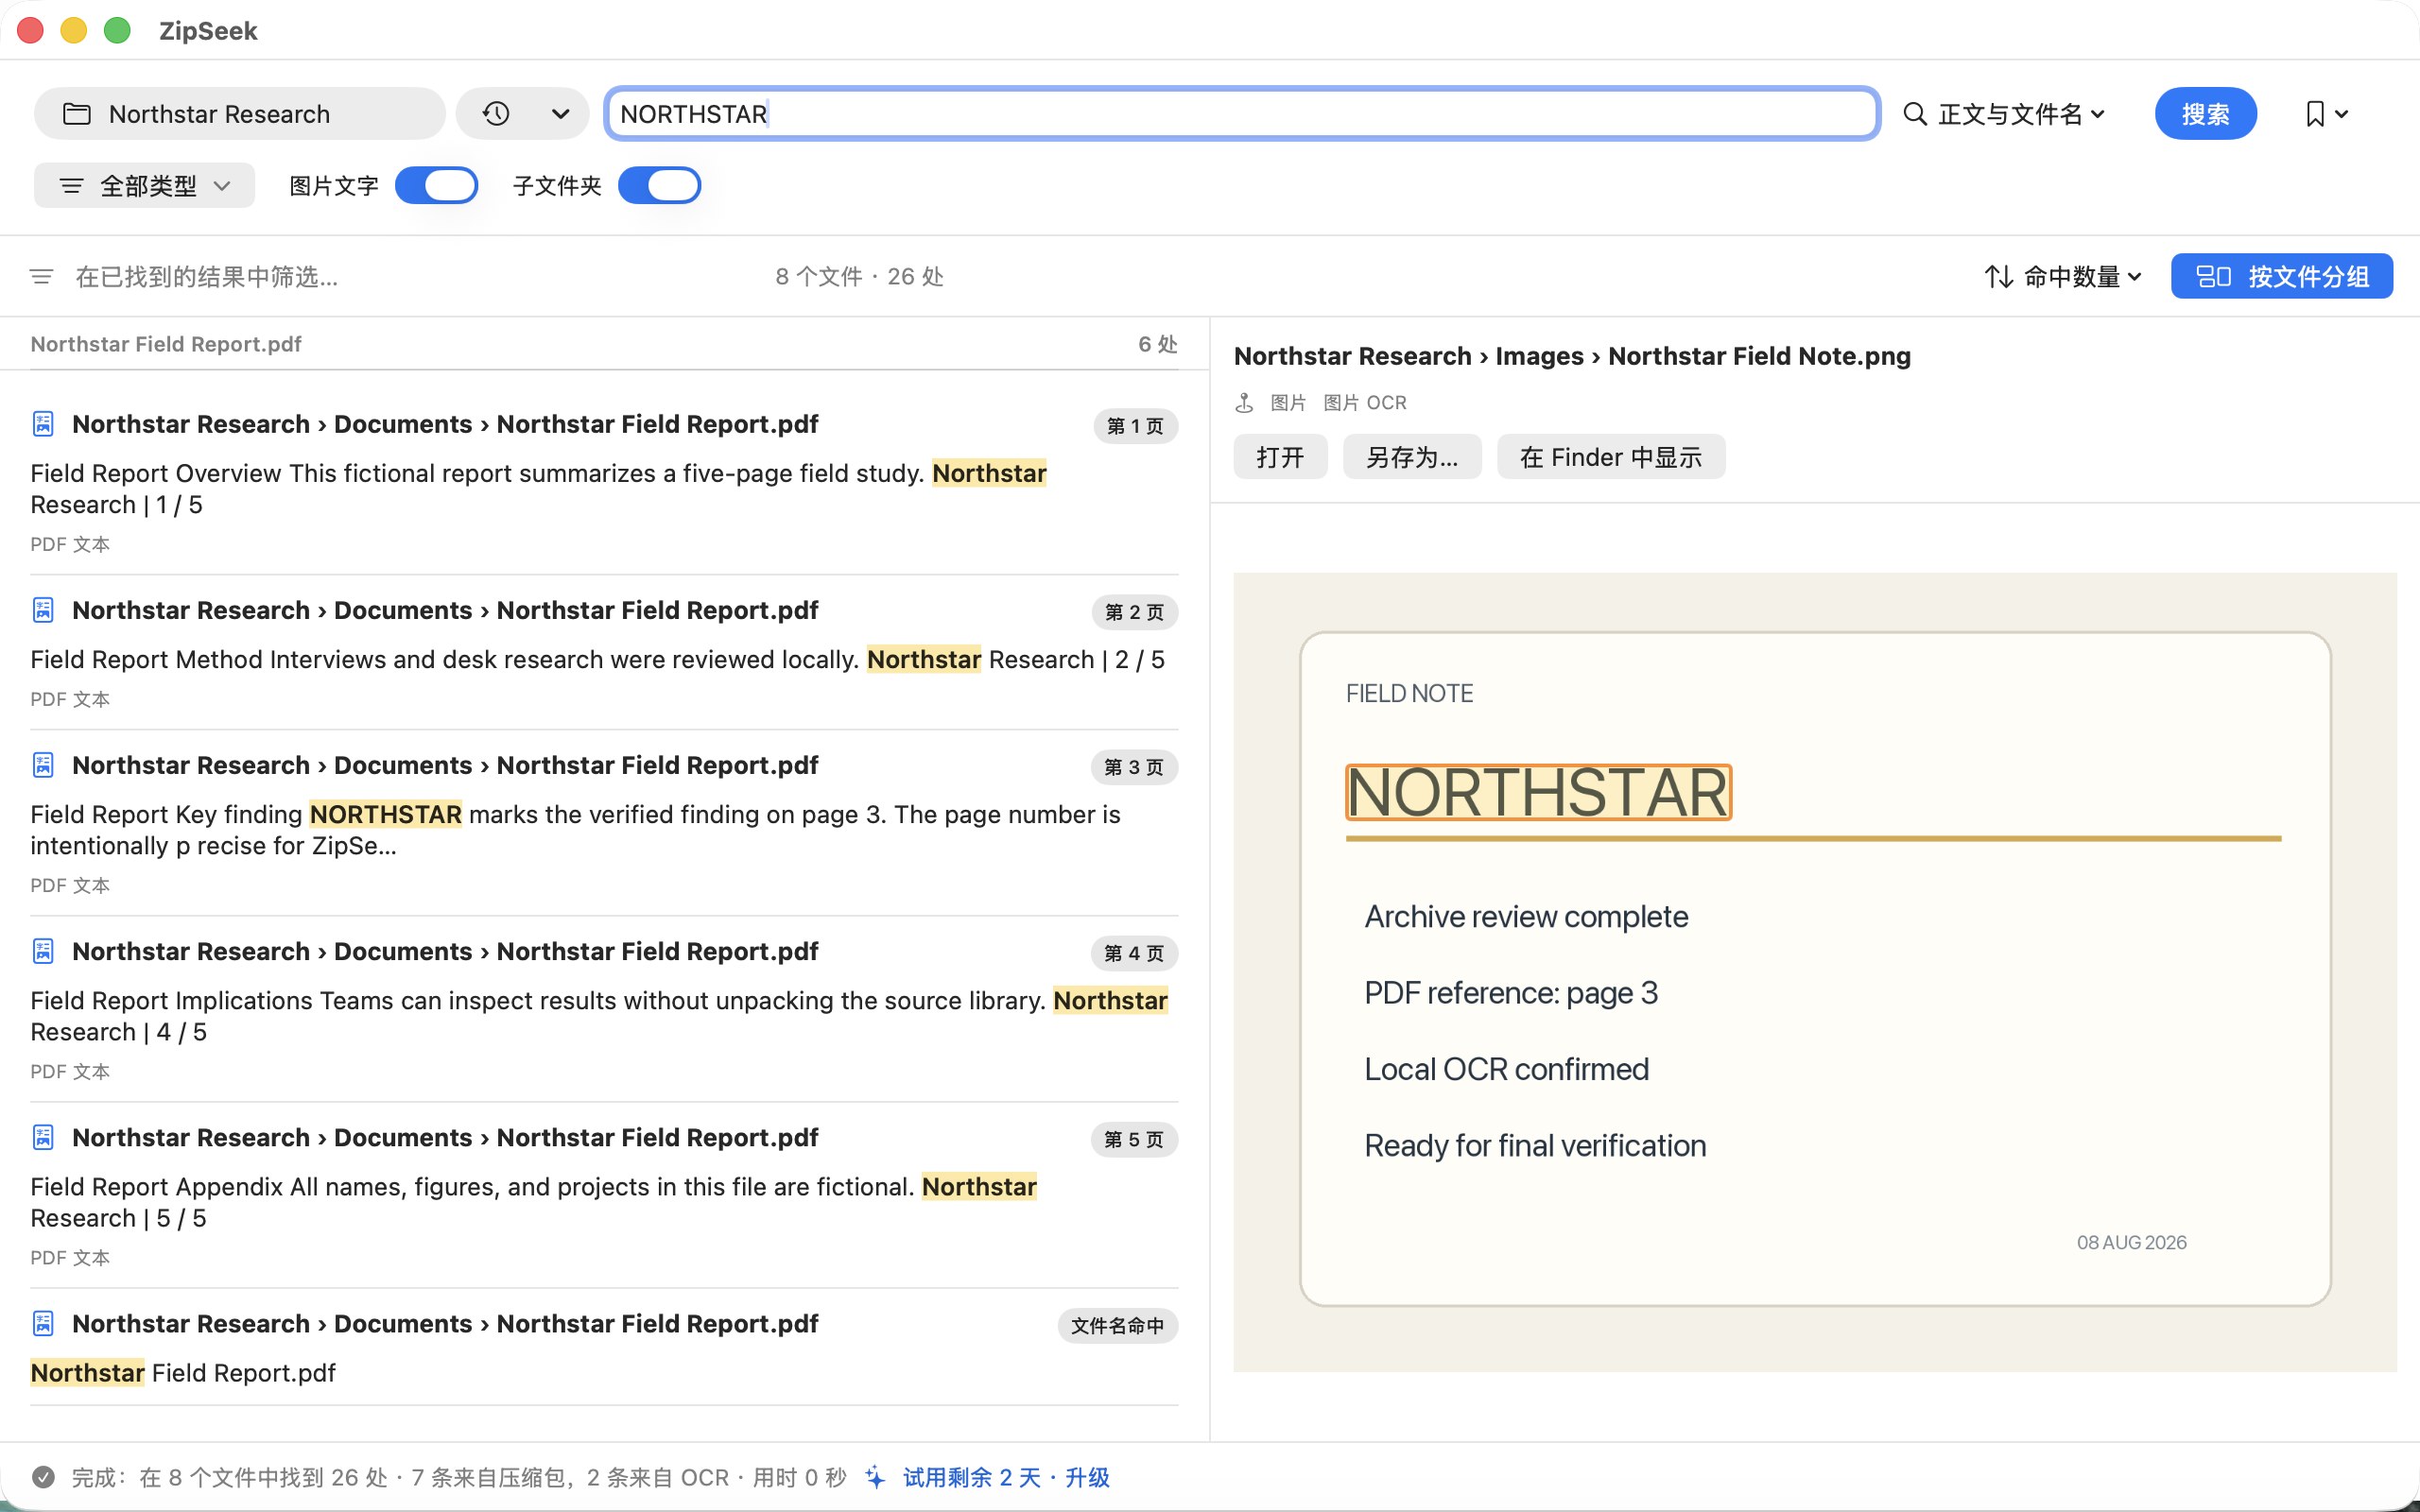Click the preview path Northstar Field Note.png
Screen dimensions: 2420x1512
pyautogui.click(x=1759, y=356)
